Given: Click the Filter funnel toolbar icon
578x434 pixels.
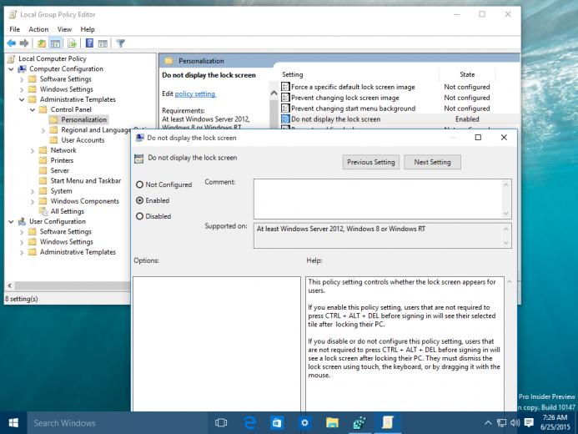Looking at the screenshot, I should [x=121, y=43].
